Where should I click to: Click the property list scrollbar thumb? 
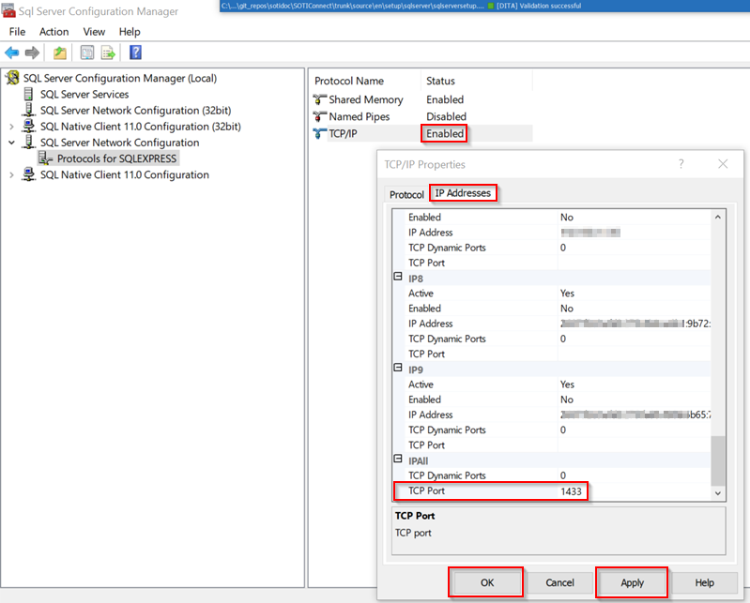click(x=718, y=460)
